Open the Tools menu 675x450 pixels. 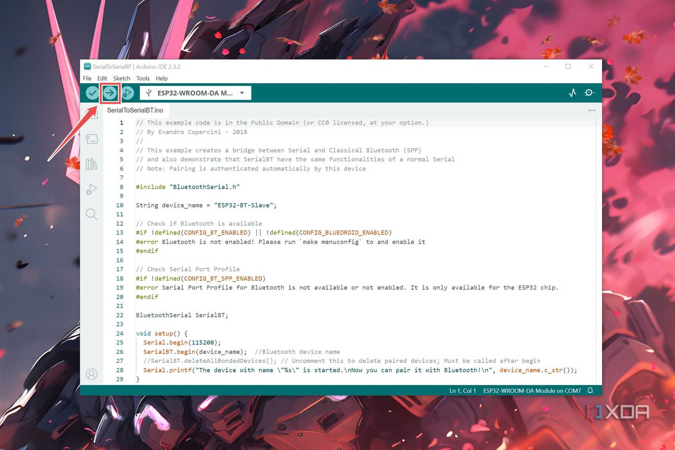click(x=143, y=78)
